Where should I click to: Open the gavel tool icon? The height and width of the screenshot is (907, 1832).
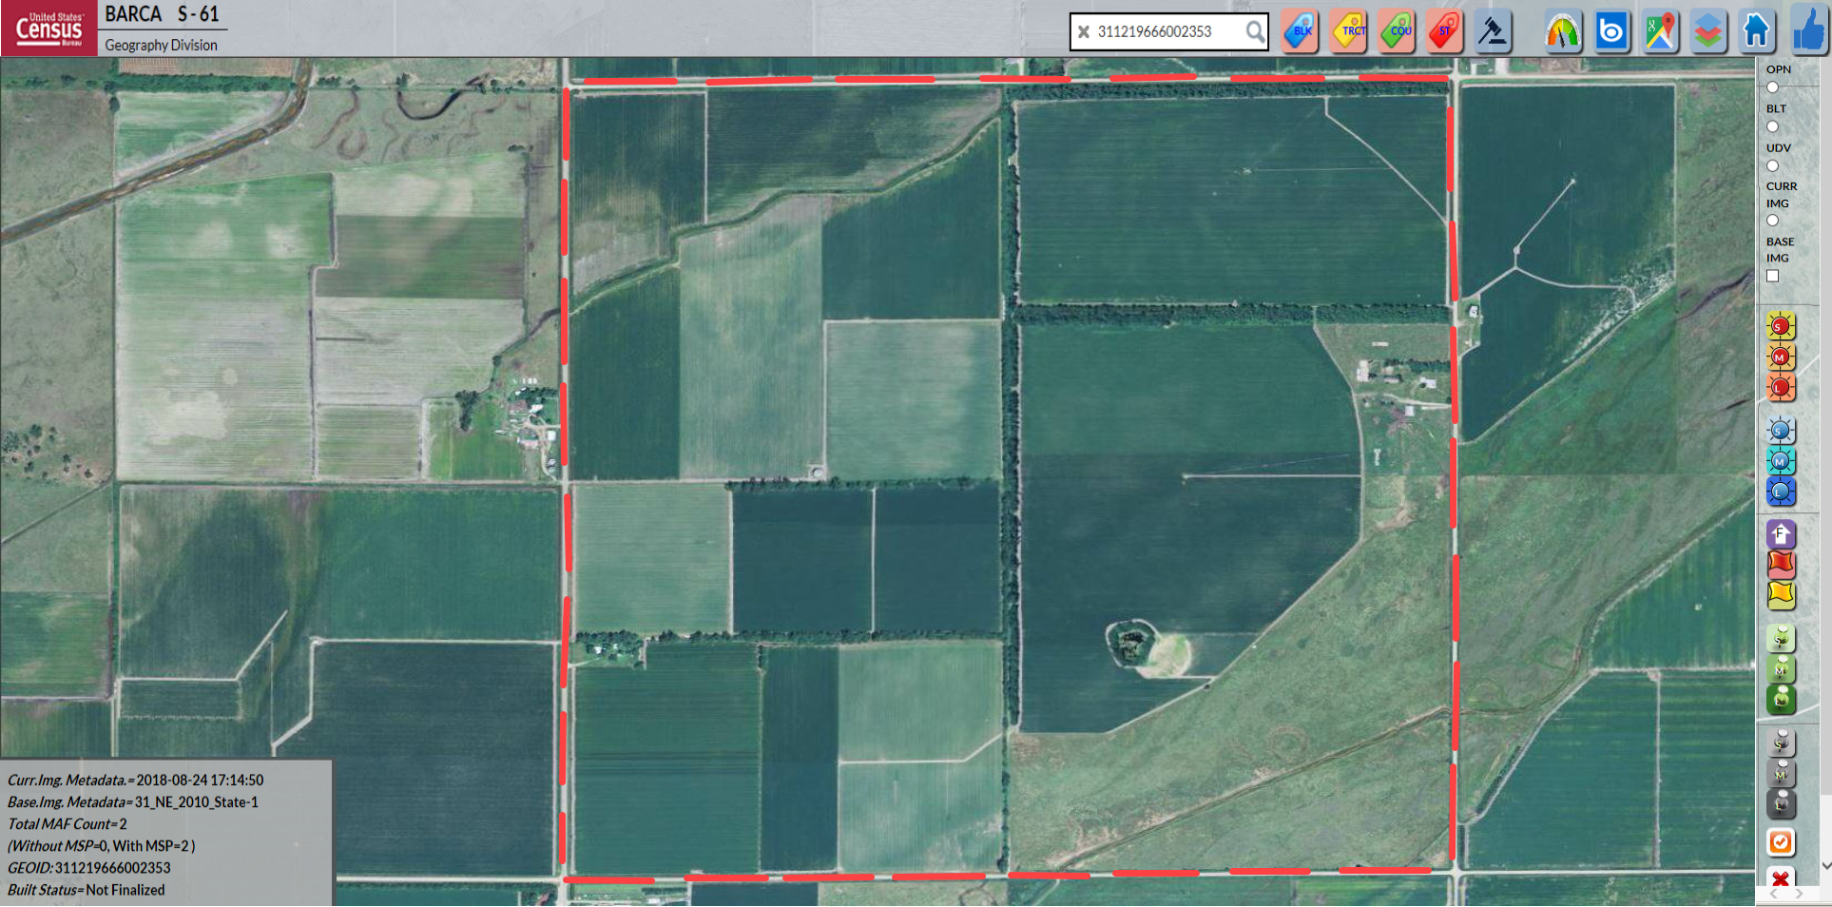(x=1494, y=31)
